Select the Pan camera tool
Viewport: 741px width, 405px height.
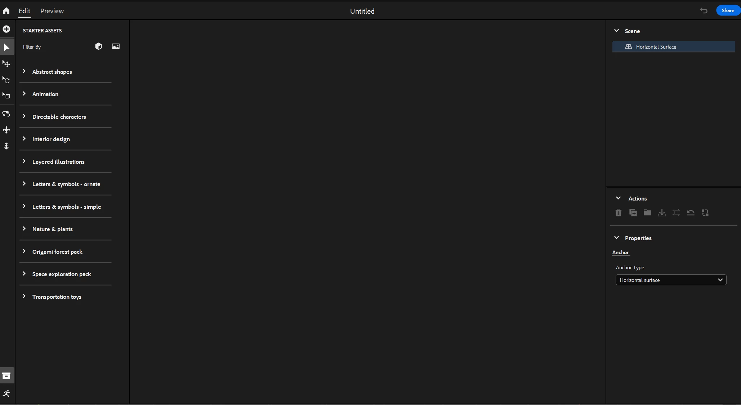(x=6, y=130)
